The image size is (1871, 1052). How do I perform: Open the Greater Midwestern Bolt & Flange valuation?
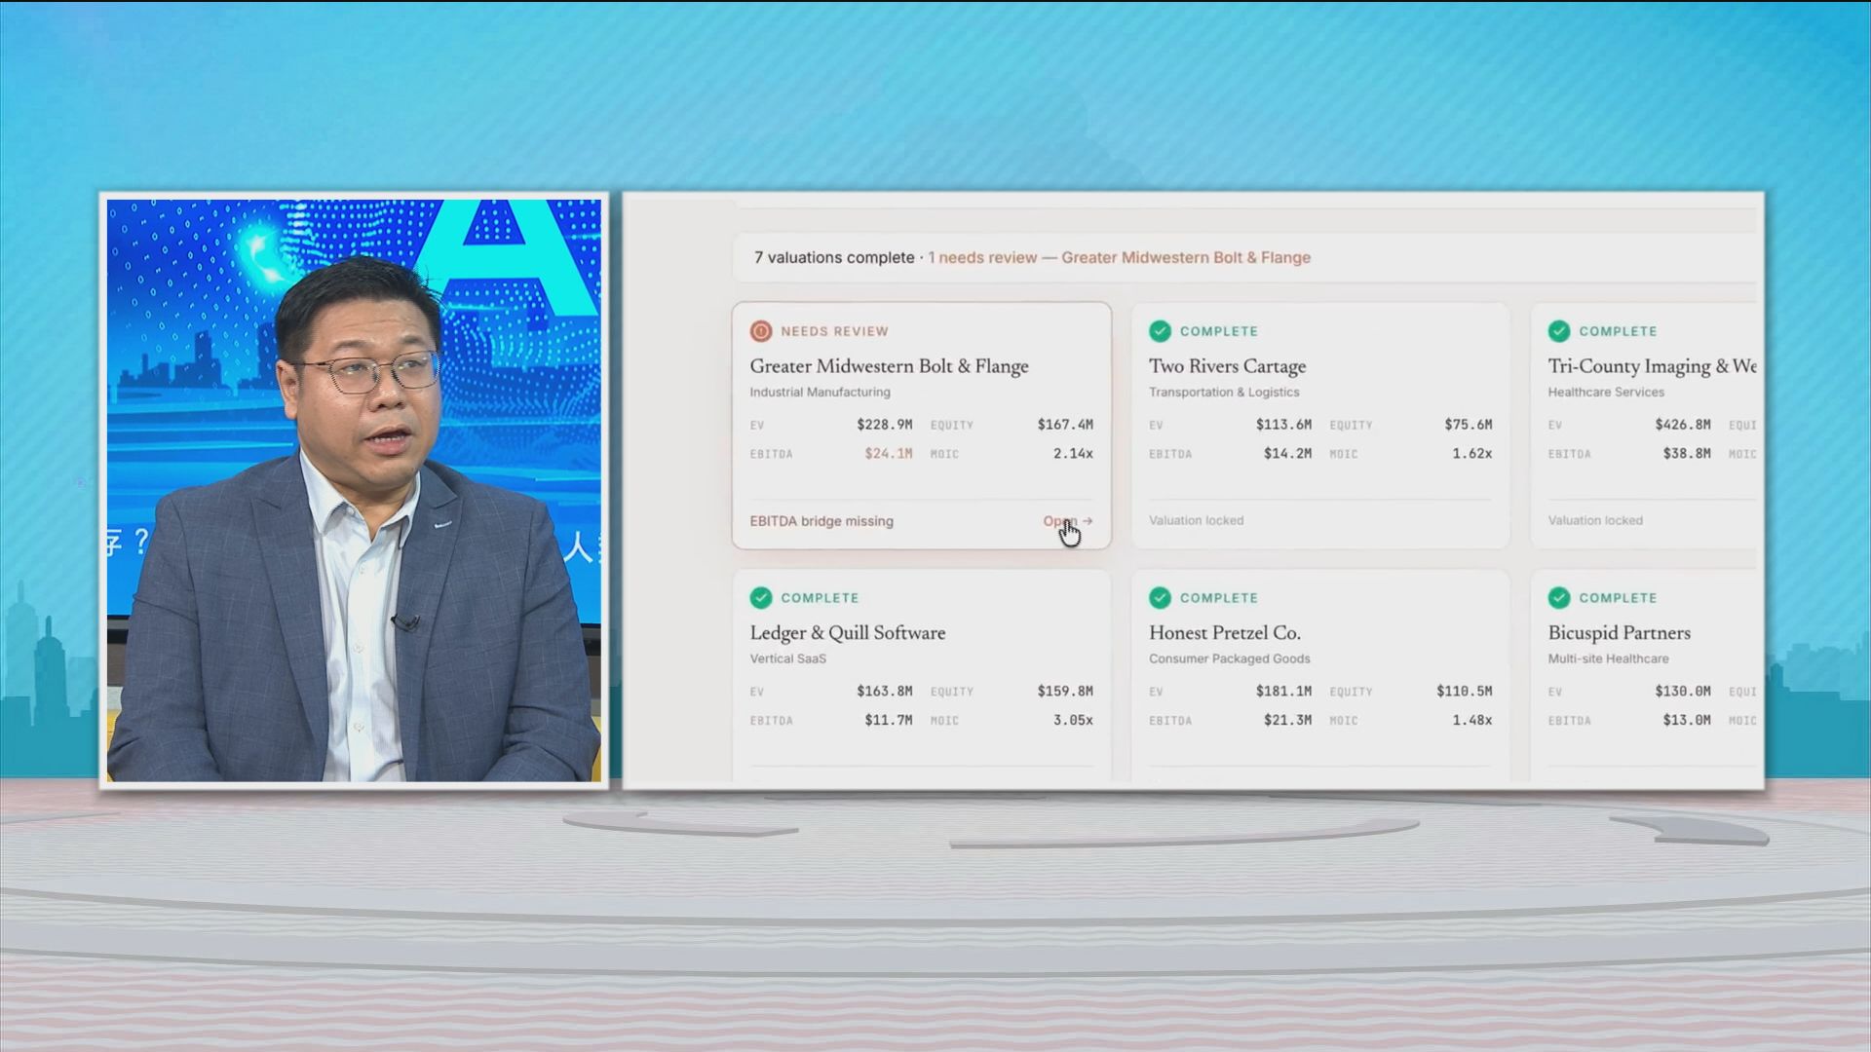pos(1067,521)
